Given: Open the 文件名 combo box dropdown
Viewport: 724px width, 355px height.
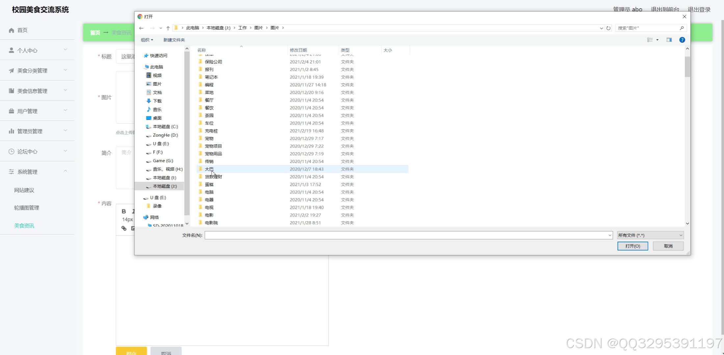Looking at the screenshot, I should (x=609, y=235).
